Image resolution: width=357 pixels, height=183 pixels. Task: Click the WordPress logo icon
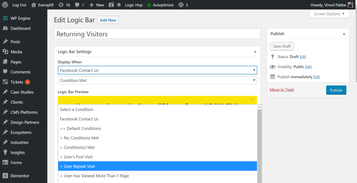[x=5, y=5]
